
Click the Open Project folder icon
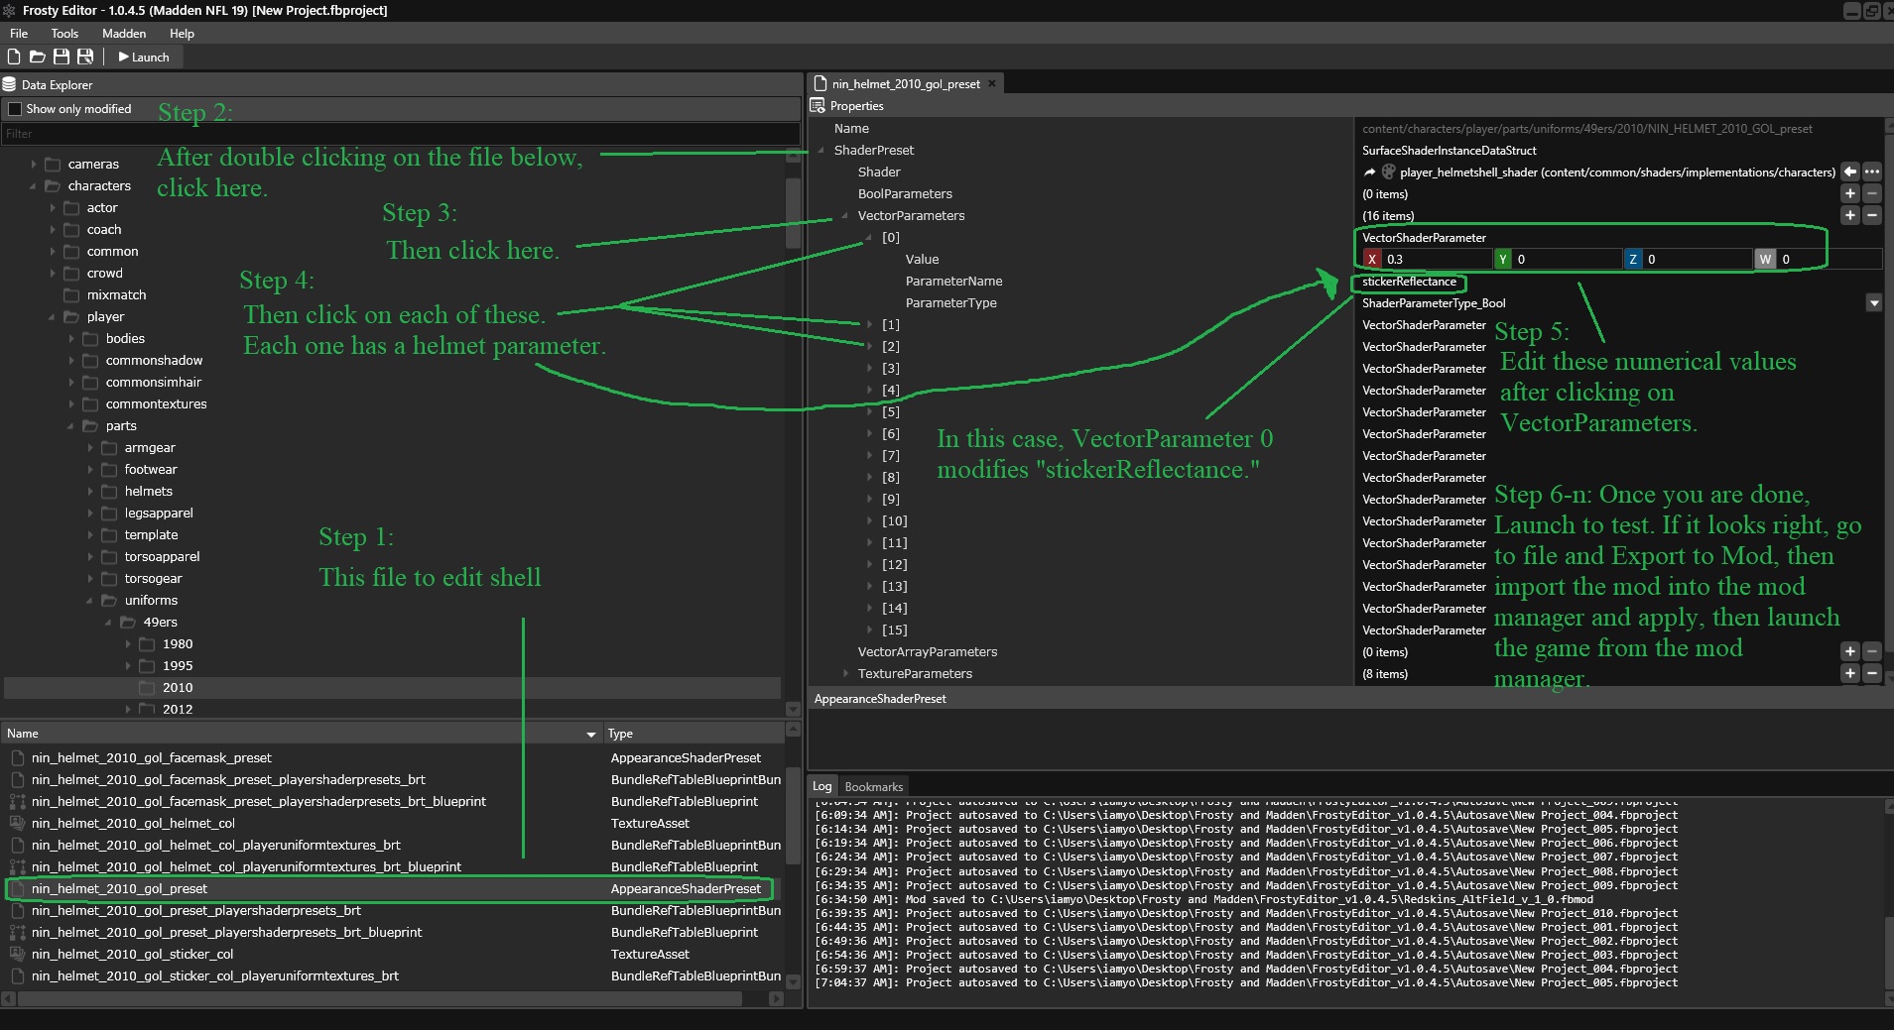coord(37,57)
